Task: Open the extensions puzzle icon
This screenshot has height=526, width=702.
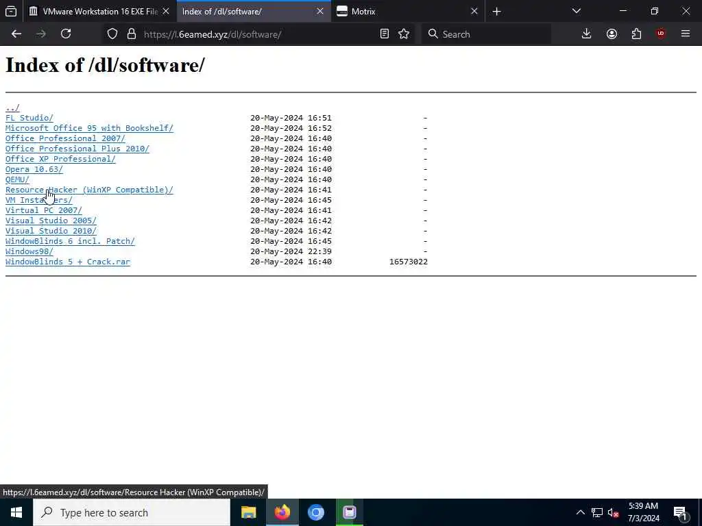Action: [x=636, y=34]
